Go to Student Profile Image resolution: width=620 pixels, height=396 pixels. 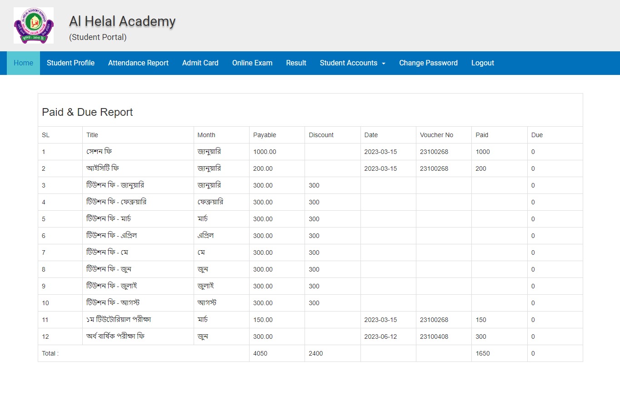(x=70, y=63)
